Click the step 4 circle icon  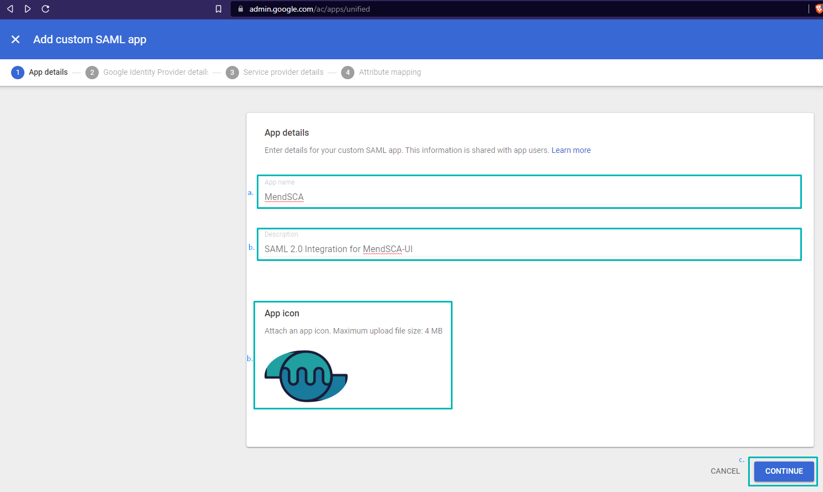(x=348, y=73)
